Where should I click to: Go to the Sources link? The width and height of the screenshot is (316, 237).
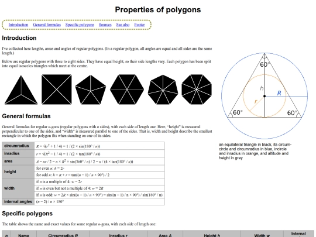pyautogui.click(x=105, y=25)
